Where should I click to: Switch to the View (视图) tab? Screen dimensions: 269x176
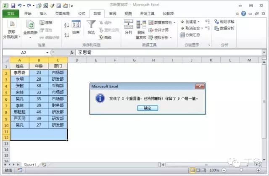pyautogui.click(x=128, y=13)
